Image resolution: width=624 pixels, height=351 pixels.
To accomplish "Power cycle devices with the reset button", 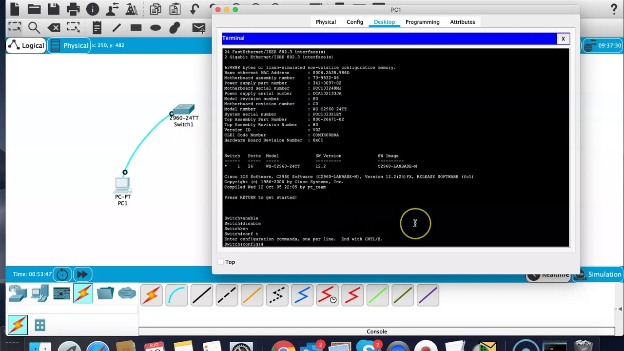I will [62, 274].
